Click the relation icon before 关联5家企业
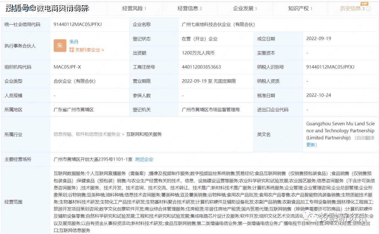 tap(72, 50)
